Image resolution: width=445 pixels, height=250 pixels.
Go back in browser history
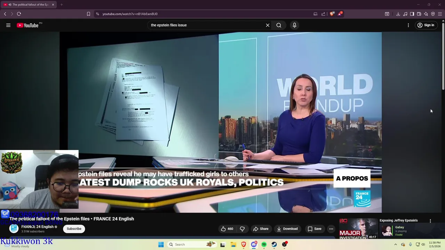5,14
